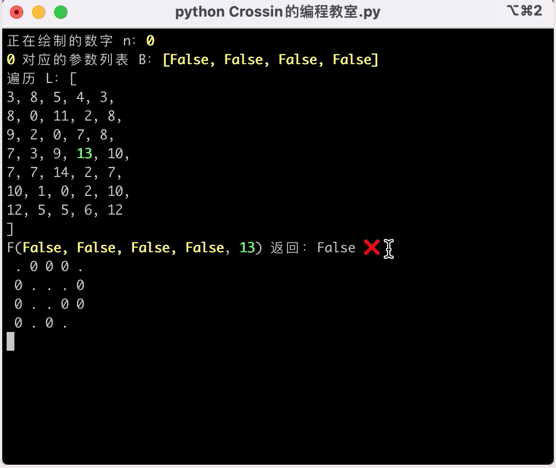Click the label "正在绘制的数字 n:"

(71, 41)
